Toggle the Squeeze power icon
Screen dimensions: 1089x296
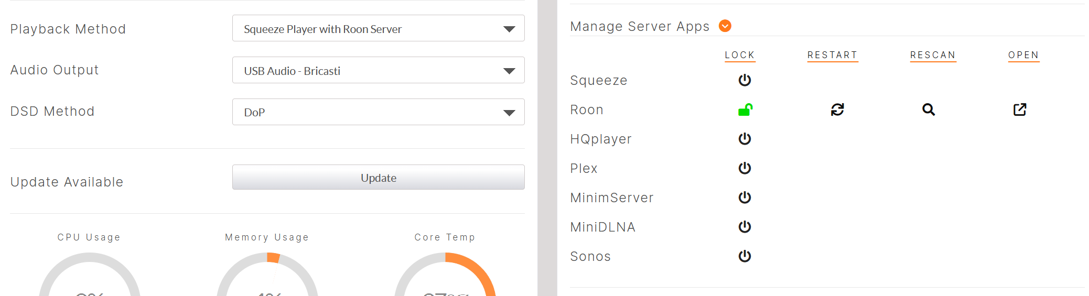pos(745,80)
